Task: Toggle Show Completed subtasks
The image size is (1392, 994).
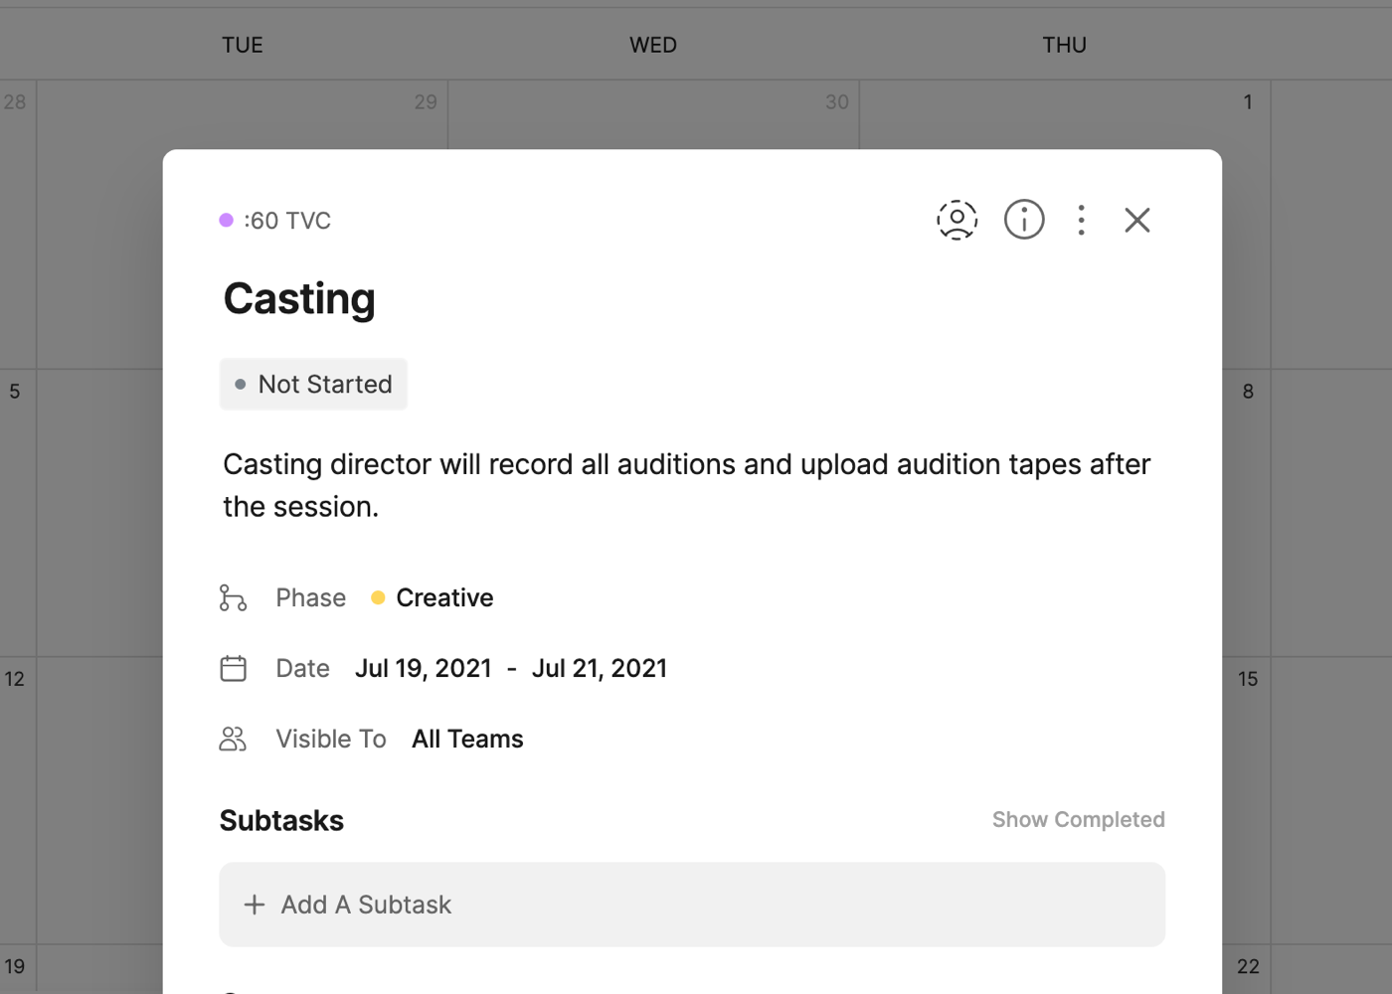Action: tap(1078, 819)
